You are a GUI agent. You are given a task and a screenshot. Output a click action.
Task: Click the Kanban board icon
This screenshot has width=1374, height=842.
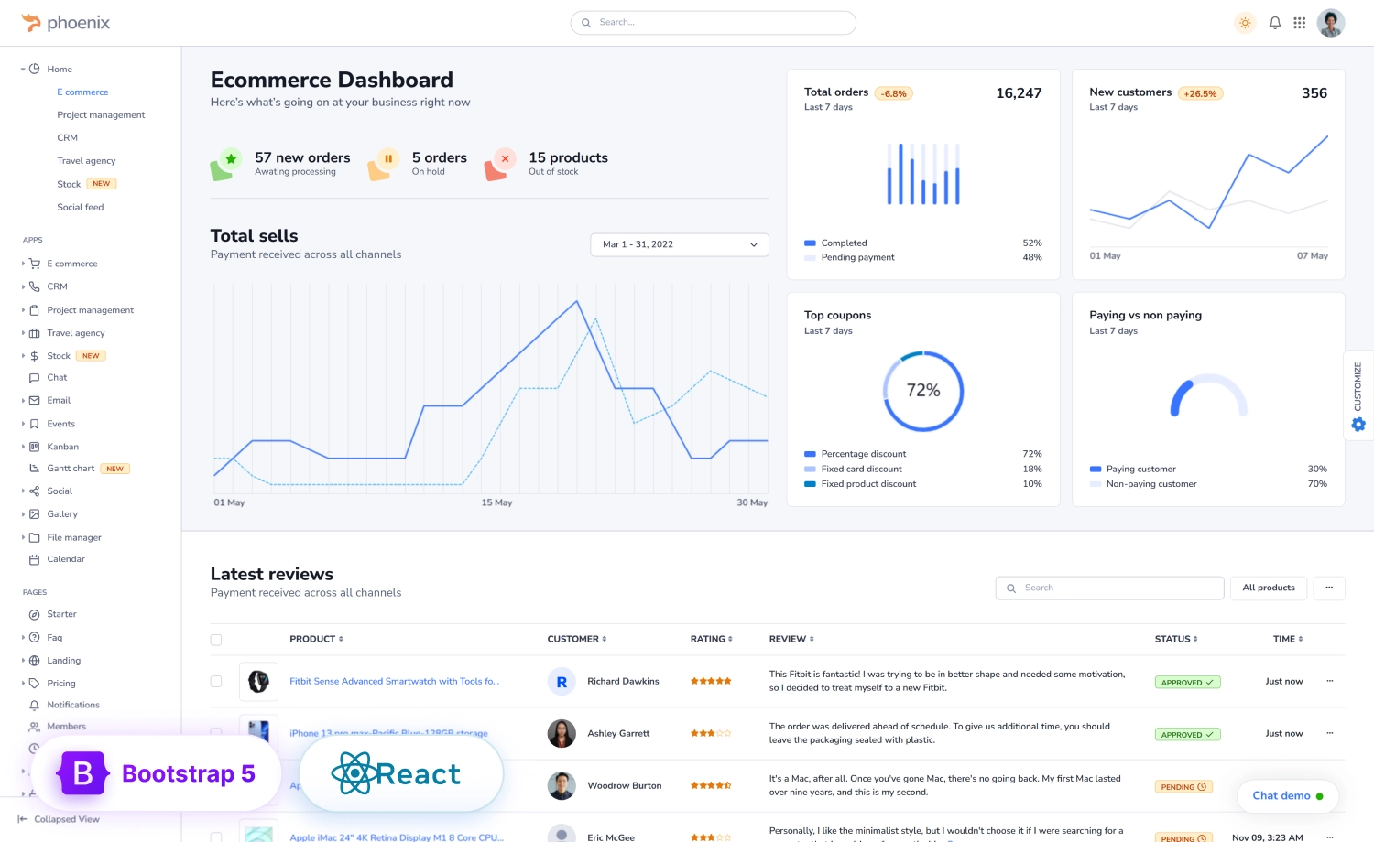[x=35, y=447]
